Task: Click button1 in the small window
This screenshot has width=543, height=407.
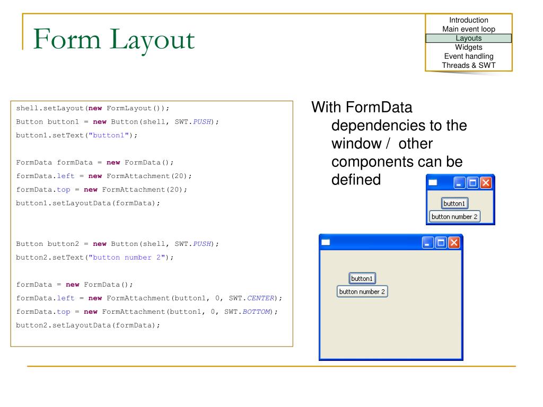Action: (x=454, y=203)
